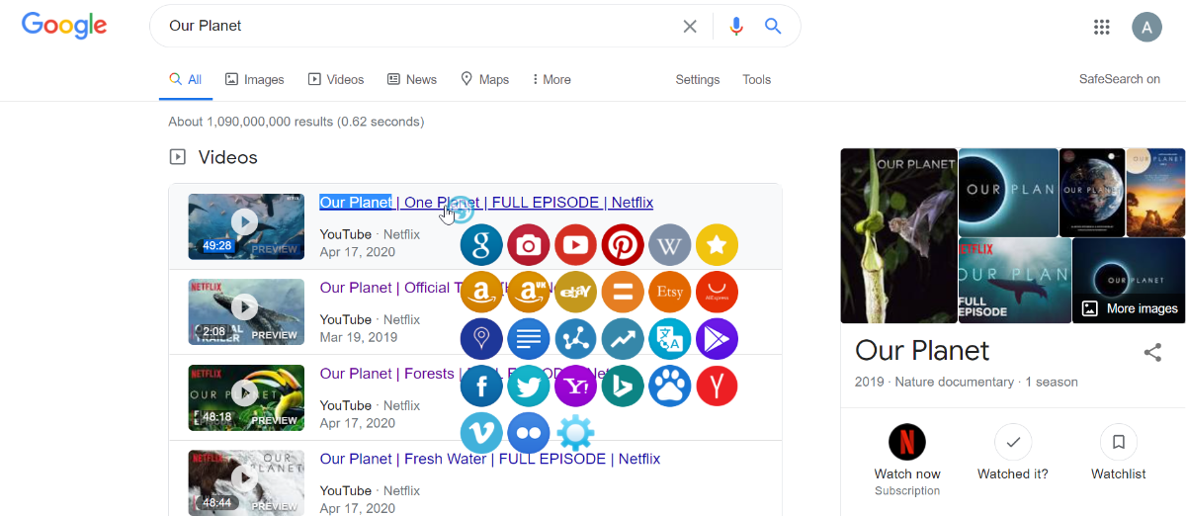Click the Etsy search icon
Screen dimensions: 1186x516
tap(669, 292)
